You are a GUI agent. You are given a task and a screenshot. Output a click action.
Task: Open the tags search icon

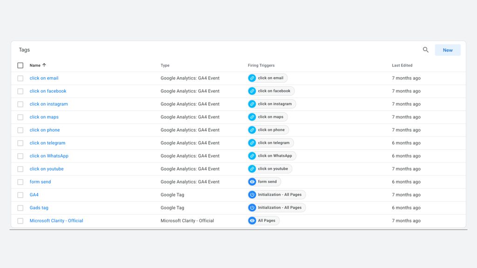coord(426,50)
